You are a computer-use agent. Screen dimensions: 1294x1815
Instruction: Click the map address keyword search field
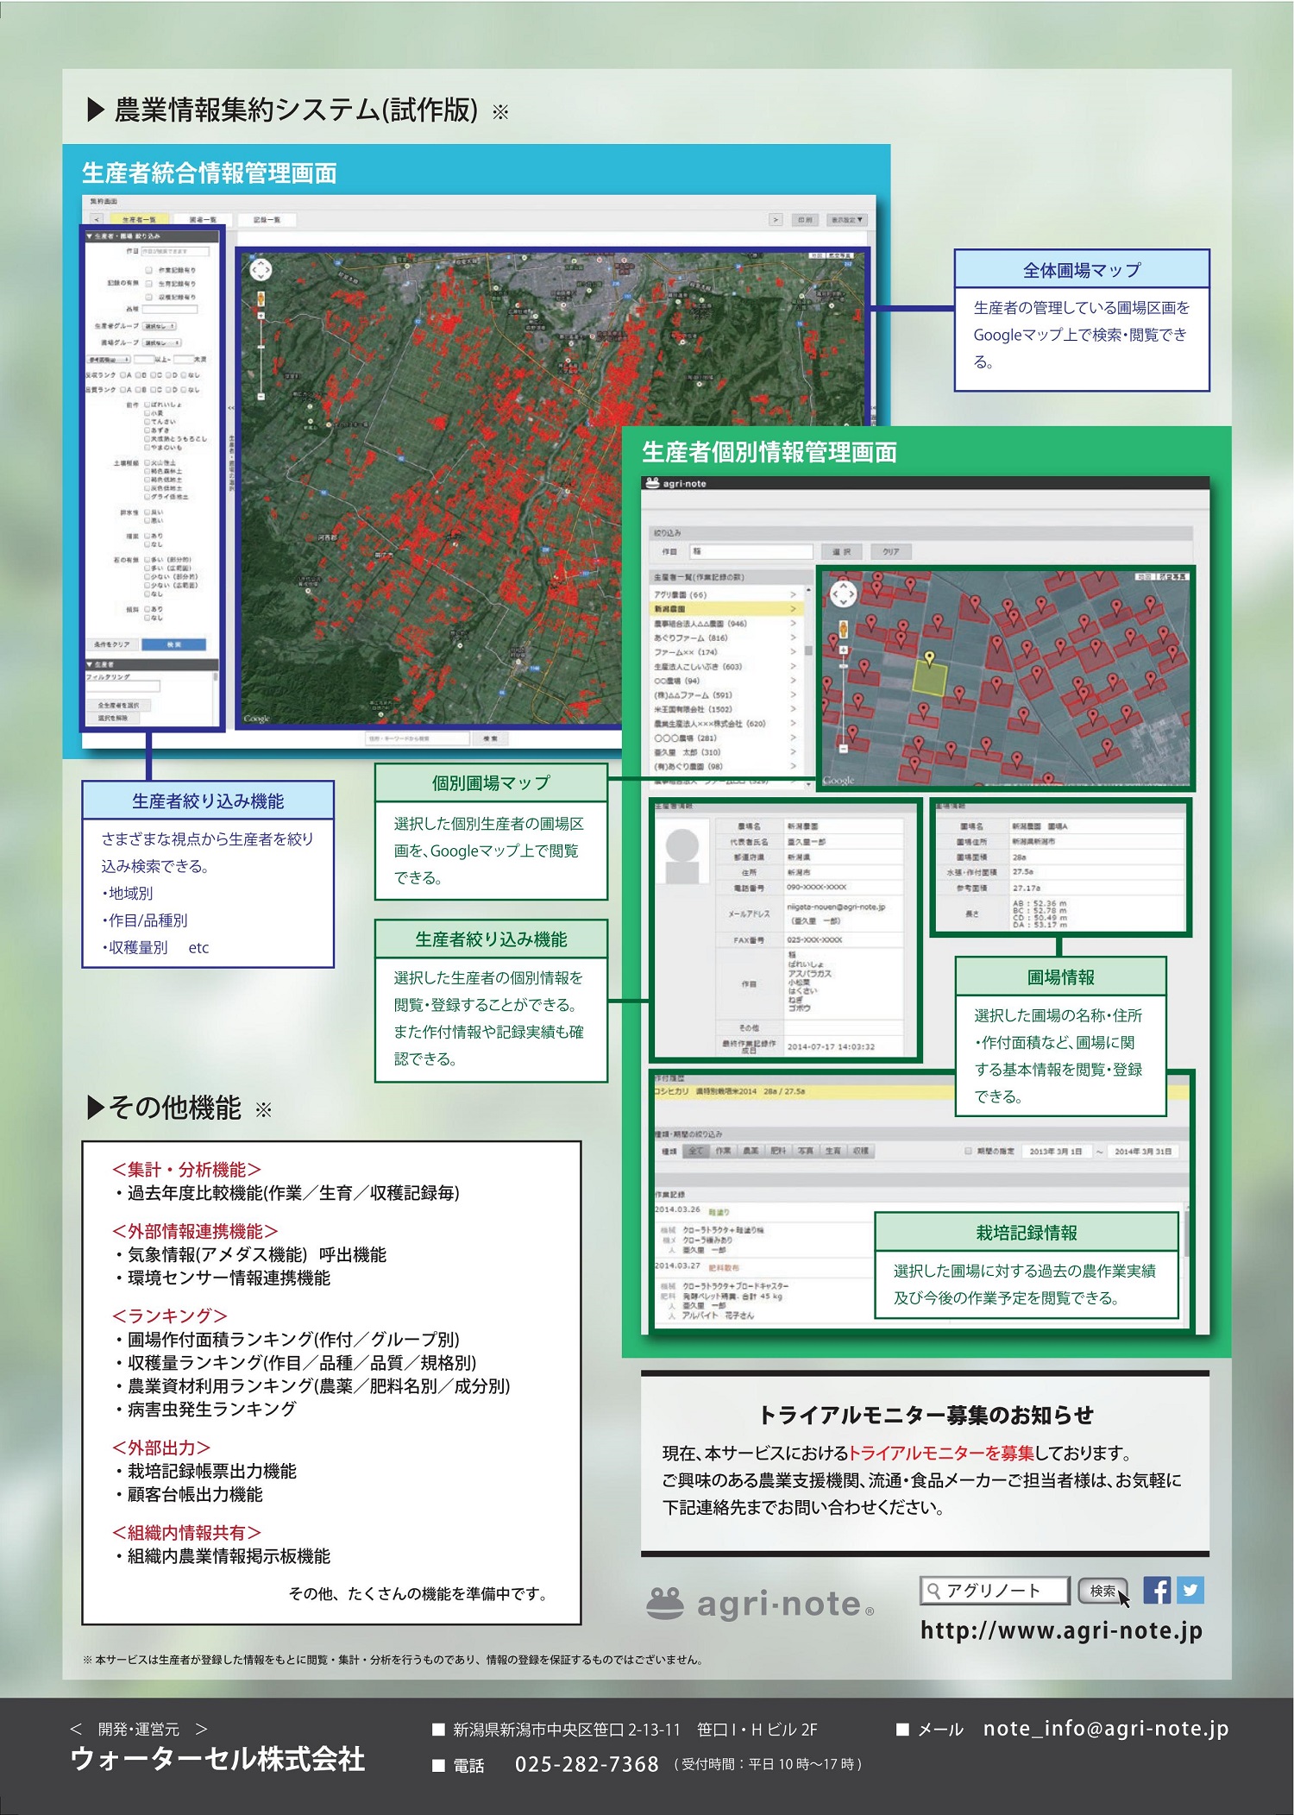[x=417, y=738]
